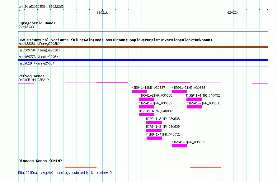Select the MIR941-1|NR_030637 label
The height and width of the screenshot is (182, 277).
coord(148,88)
